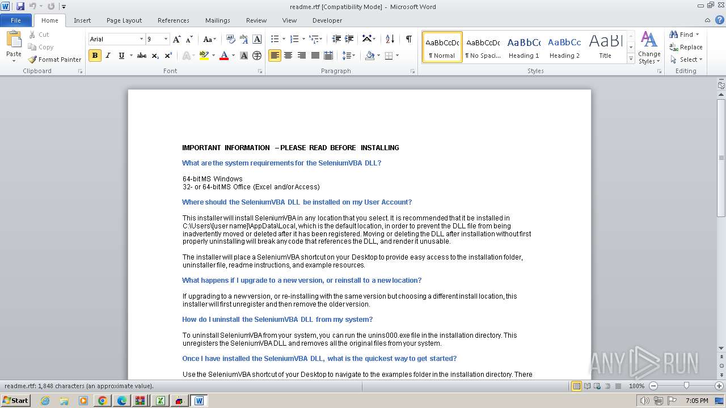Clear all formatting from selection
Viewport: 726px width, 408px height.
pos(230,39)
